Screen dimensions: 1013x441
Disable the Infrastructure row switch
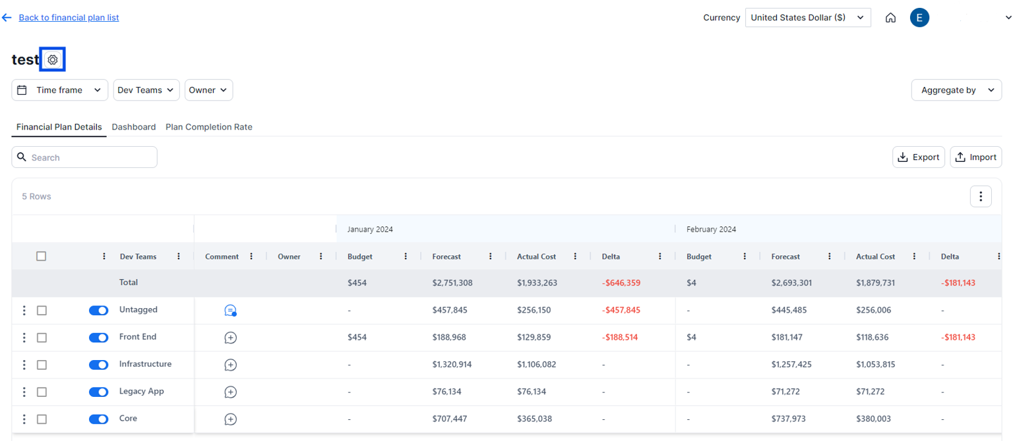pos(98,365)
